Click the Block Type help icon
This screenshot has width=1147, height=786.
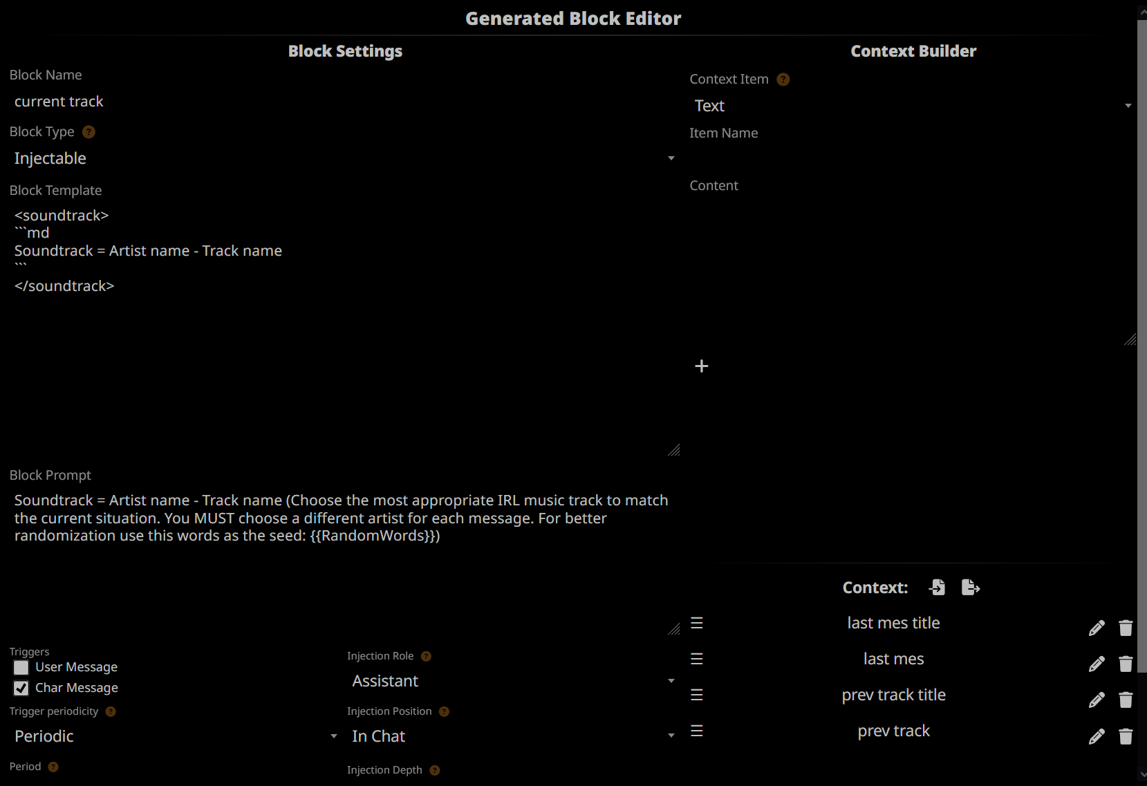[x=88, y=132]
